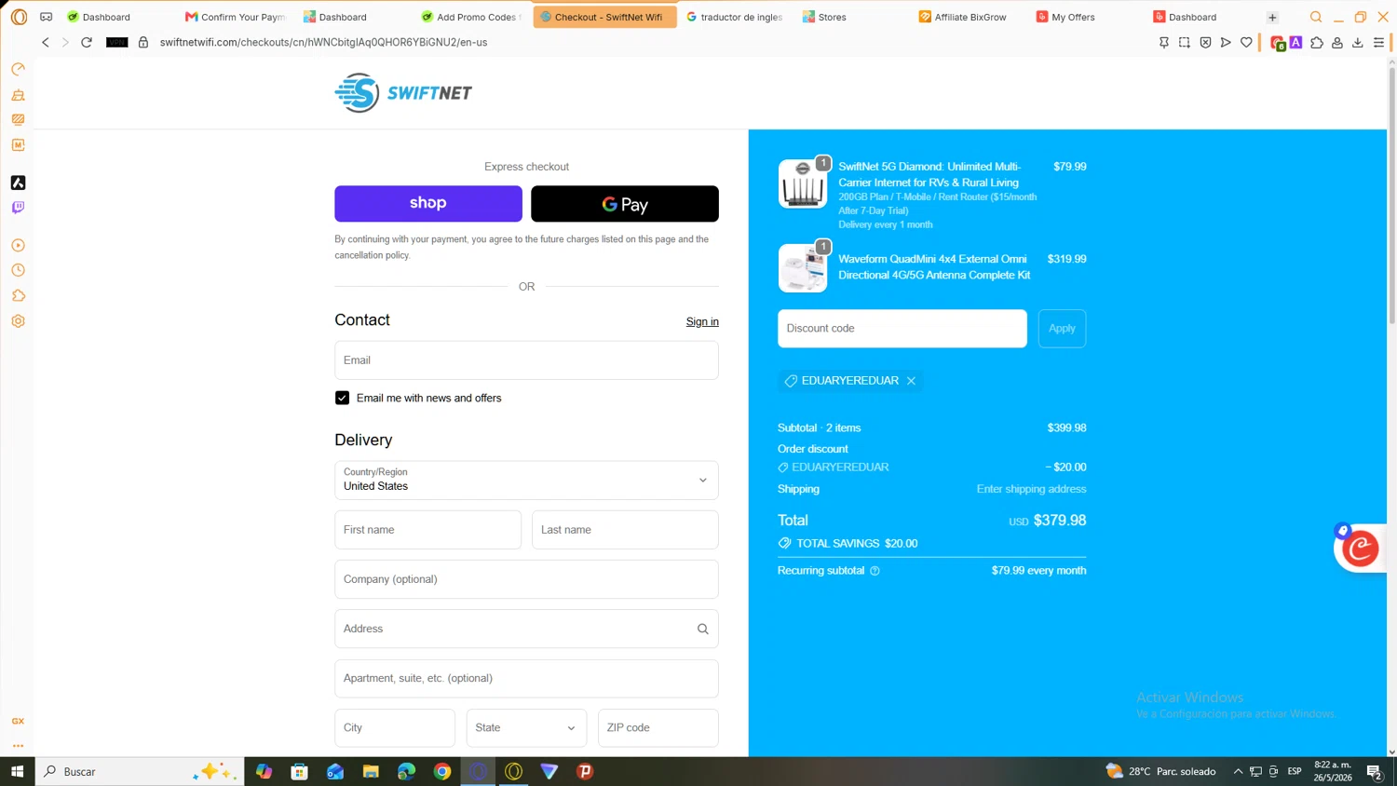Click Apply discount button
Viewport: 1397px width, 786px height.
pos(1062,329)
